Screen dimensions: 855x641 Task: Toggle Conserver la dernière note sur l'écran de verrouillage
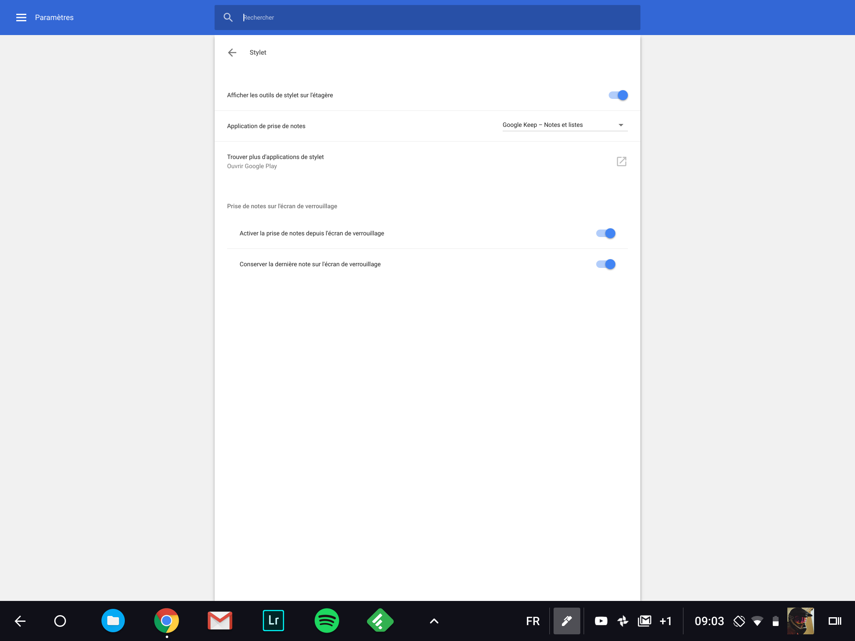pyautogui.click(x=605, y=264)
